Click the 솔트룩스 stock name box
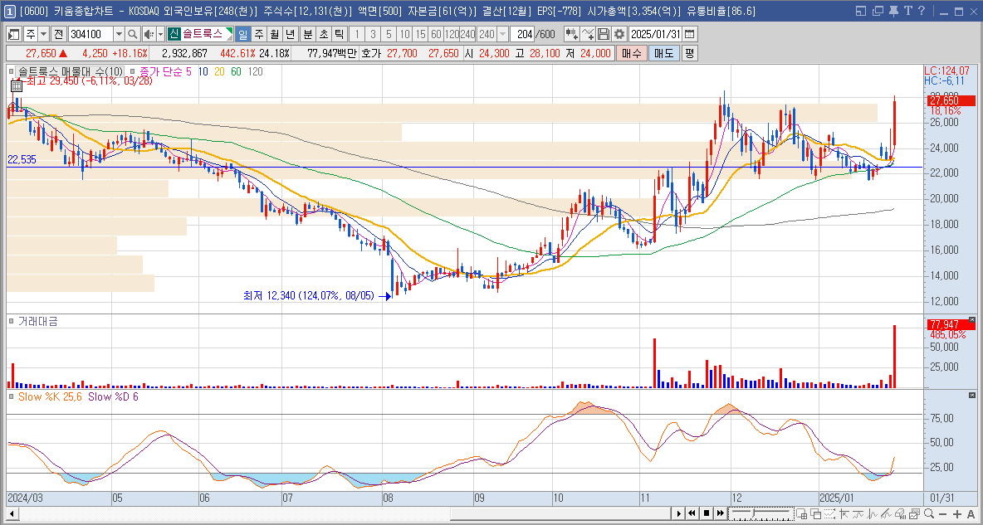Image resolution: width=983 pixels, height=525 pixels. click(x=201, y=34)
